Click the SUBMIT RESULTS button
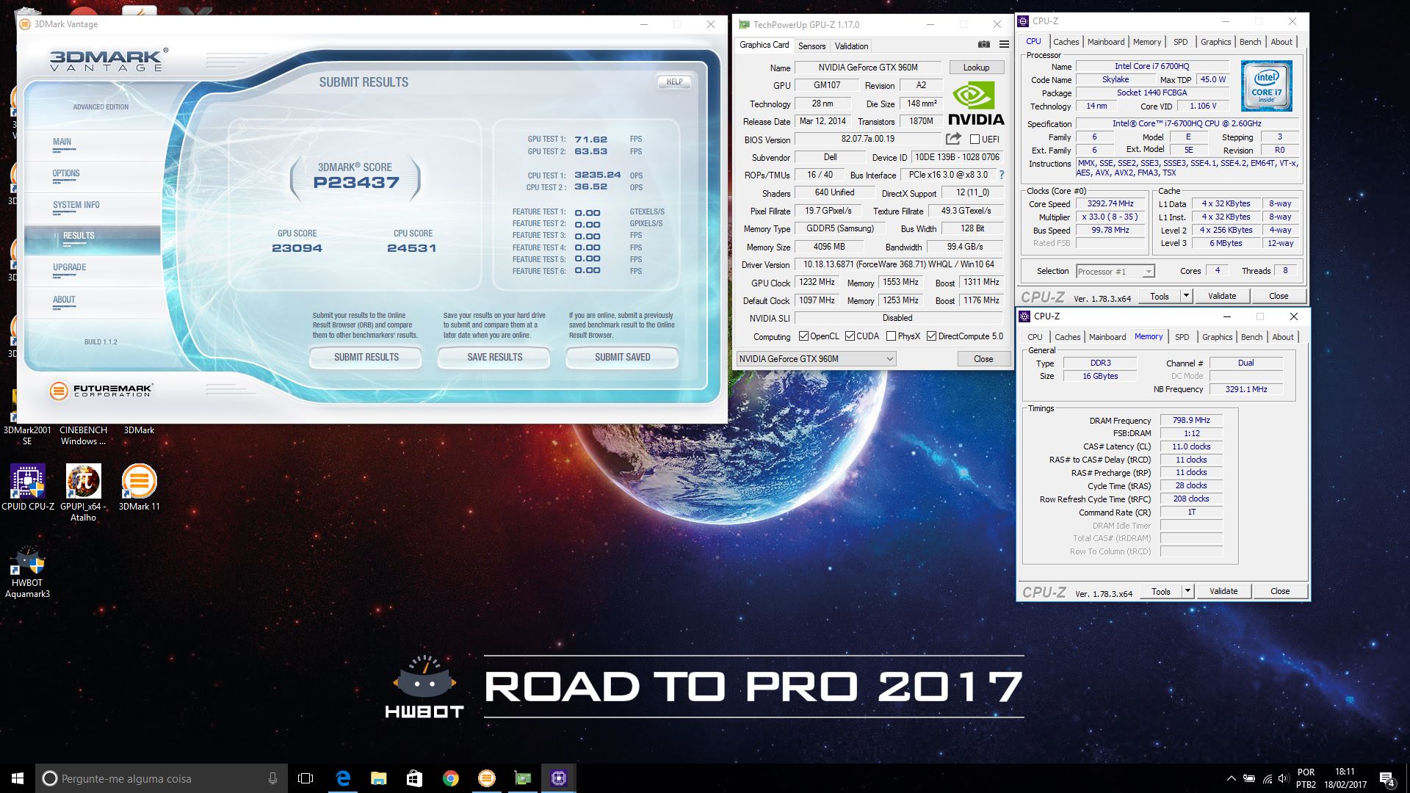The height and width of the screenshot is (793, 1410). tap(366, 358)
